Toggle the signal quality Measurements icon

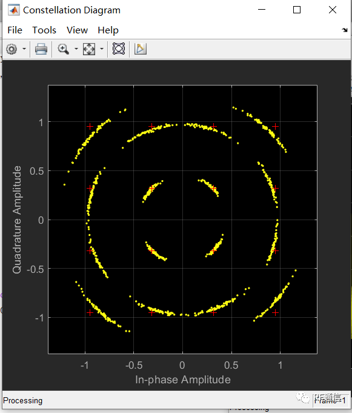click(x=140, y=49)
